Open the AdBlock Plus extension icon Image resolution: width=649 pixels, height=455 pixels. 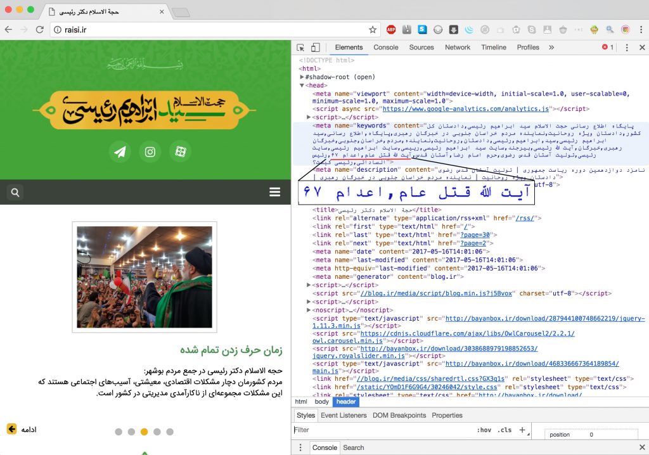click(390, 30)
